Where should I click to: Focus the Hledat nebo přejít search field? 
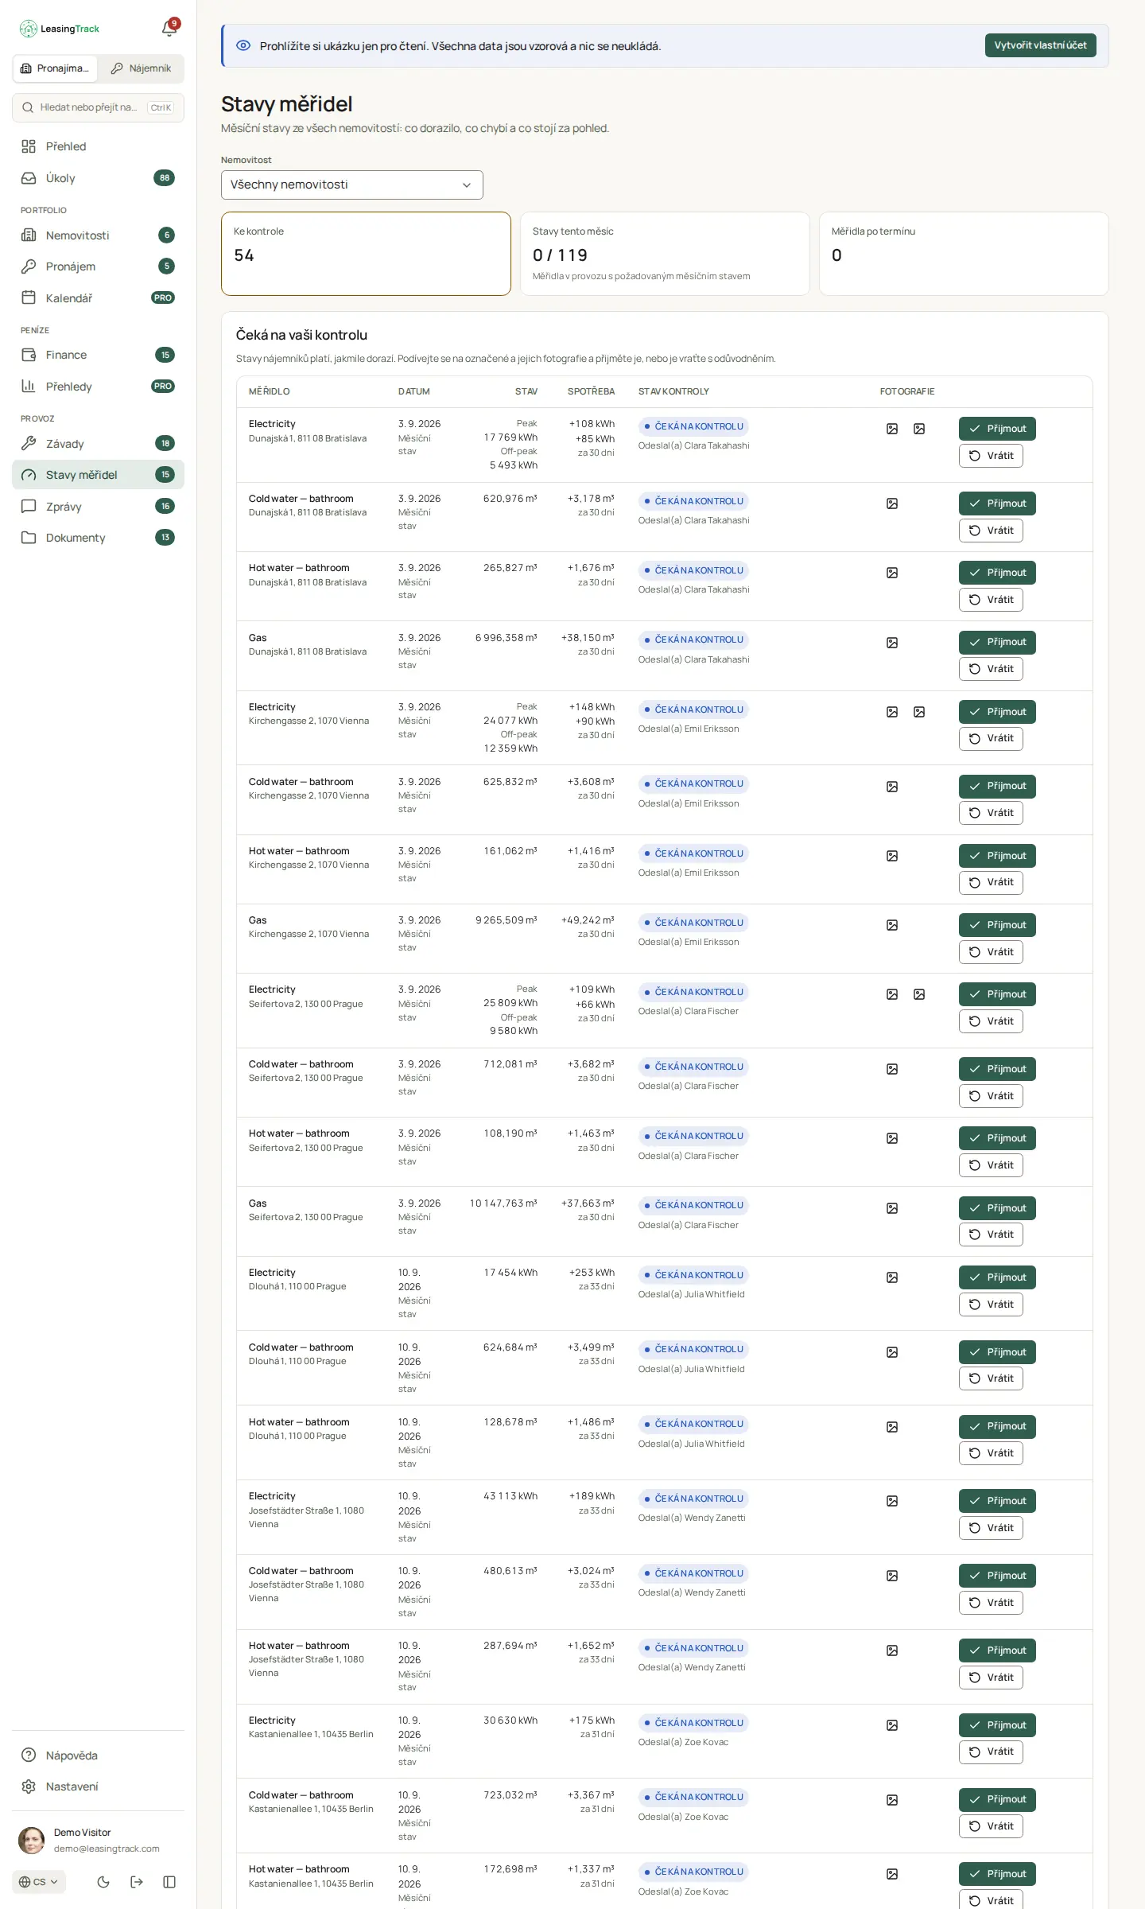98,107
